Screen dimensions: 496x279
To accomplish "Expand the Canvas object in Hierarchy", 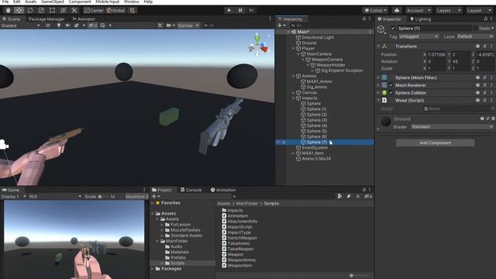I will click(x=294, y=93).
